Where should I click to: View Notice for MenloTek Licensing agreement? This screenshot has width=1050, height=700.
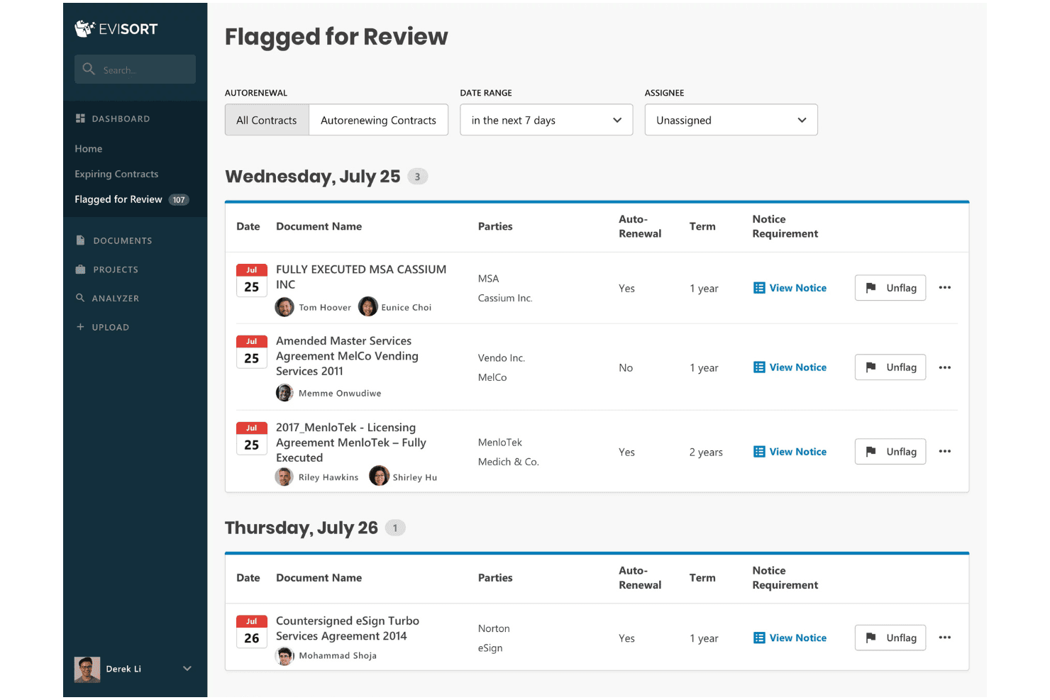tap(790, 452)
